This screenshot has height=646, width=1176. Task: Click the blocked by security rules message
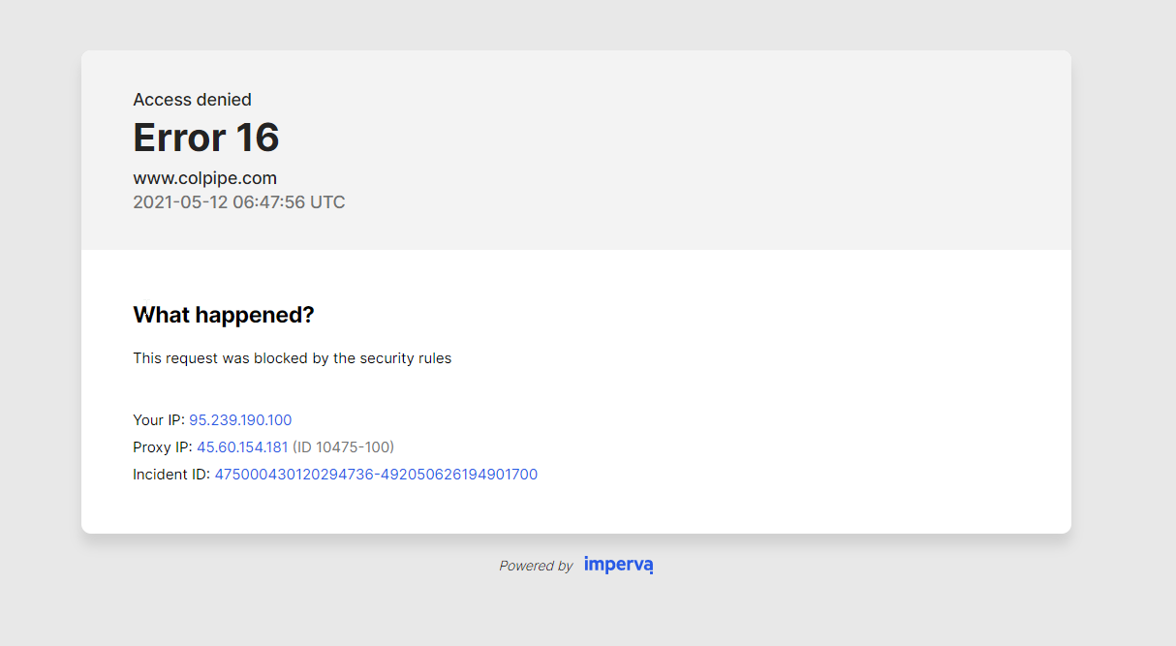(292, 358)
